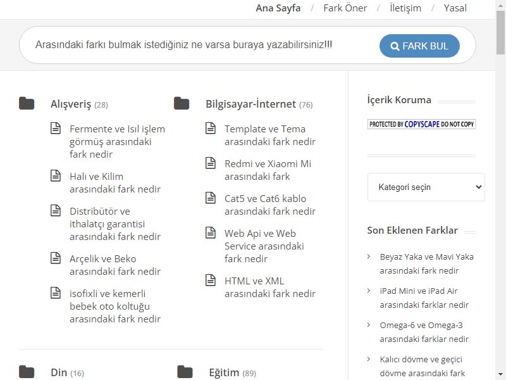The image size is (506, 380).
Task: Click the page vertical scrollbar thumb
Action: pos(500,32)
